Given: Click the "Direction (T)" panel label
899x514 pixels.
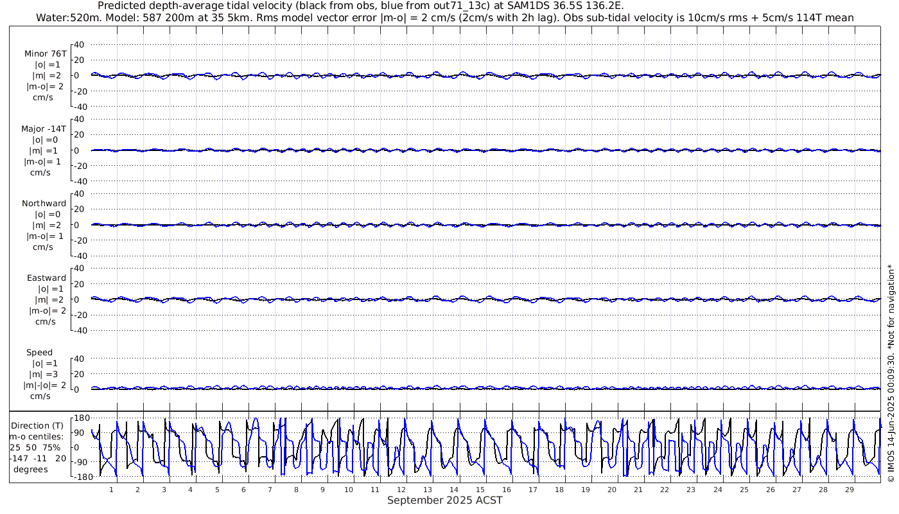Looking at the screenshot, I should 39,425.
